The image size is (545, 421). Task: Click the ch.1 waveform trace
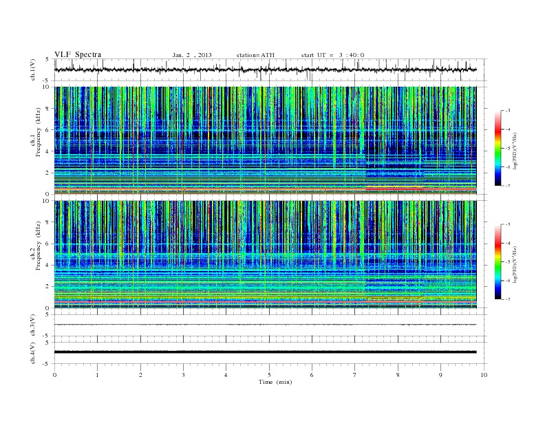(265, 69)
